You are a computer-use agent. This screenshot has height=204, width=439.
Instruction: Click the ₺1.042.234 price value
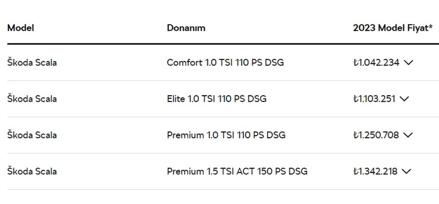pos(376,63)
